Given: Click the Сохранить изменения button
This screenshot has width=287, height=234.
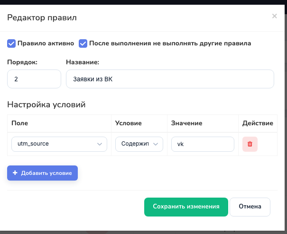Looking at the screenshot, I should (186, 207).
